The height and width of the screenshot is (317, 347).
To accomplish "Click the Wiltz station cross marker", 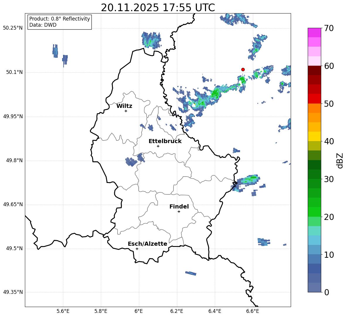I will point(126,111).
